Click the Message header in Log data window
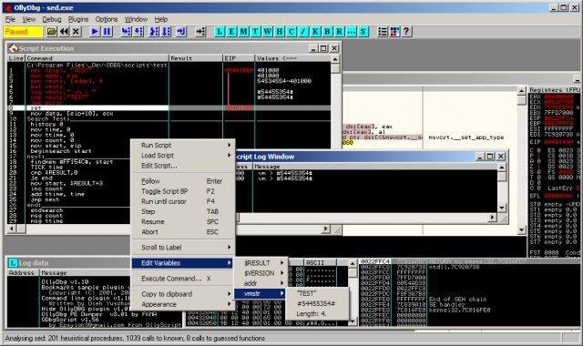Viewport: 583px width, 346px height. click(x=111, y=273)
